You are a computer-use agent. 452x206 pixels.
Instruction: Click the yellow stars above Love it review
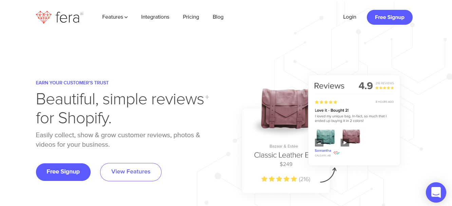pyautogui.click(x=326, y=102)
